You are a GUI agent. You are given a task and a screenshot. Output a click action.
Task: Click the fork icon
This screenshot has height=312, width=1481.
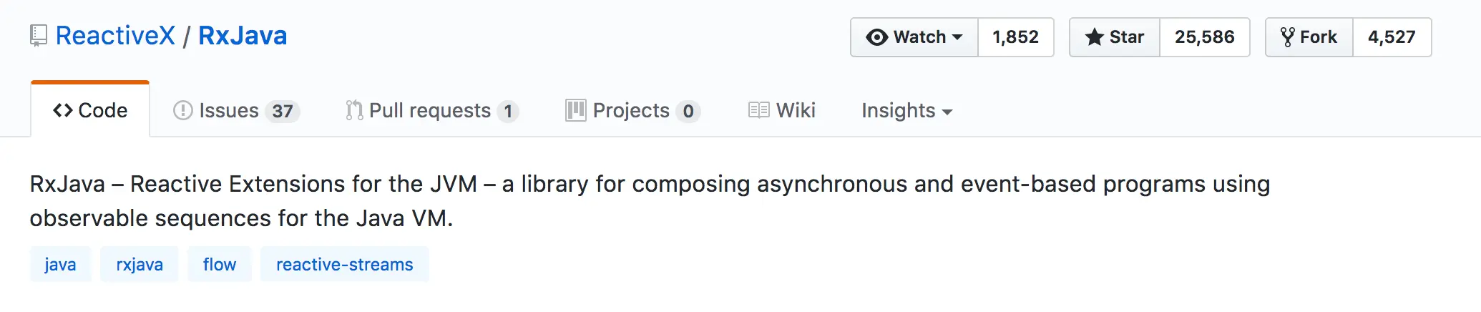pyautogui.click(x=1287, y=37)
